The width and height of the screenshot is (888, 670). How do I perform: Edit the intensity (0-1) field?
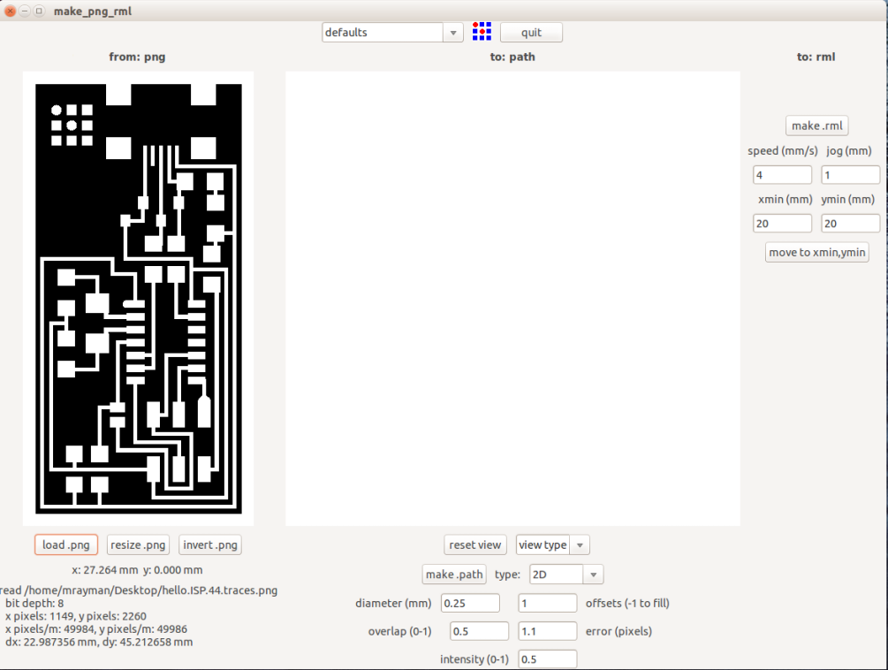click(x=547, y=659)
